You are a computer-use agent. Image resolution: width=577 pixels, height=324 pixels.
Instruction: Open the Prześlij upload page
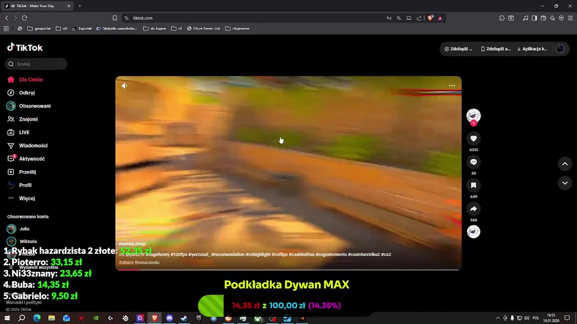click(22, 172)
